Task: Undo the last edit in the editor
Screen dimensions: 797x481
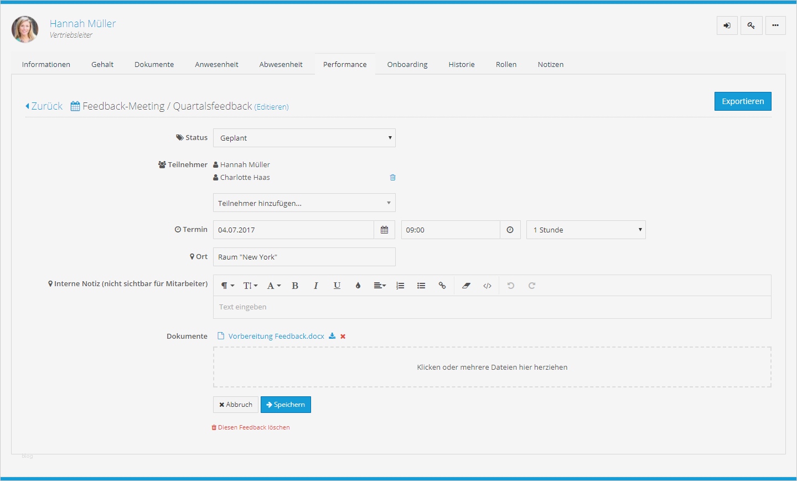Action: (x=511, y=286)
